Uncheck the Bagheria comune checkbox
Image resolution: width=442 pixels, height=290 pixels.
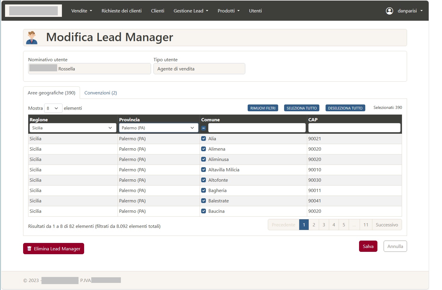(x=204, y=190)
